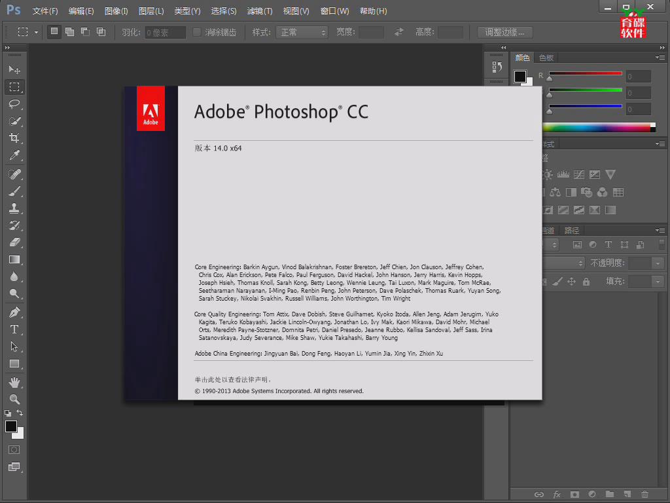
Task: Switch to the Swatches (色板) tab
Action: [x=546, y=58]
